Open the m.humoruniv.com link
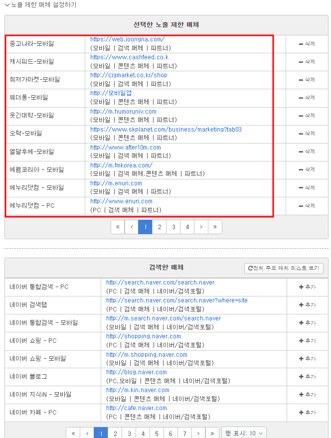The height and width of the screenshot is (438, 331). point(123,112)
